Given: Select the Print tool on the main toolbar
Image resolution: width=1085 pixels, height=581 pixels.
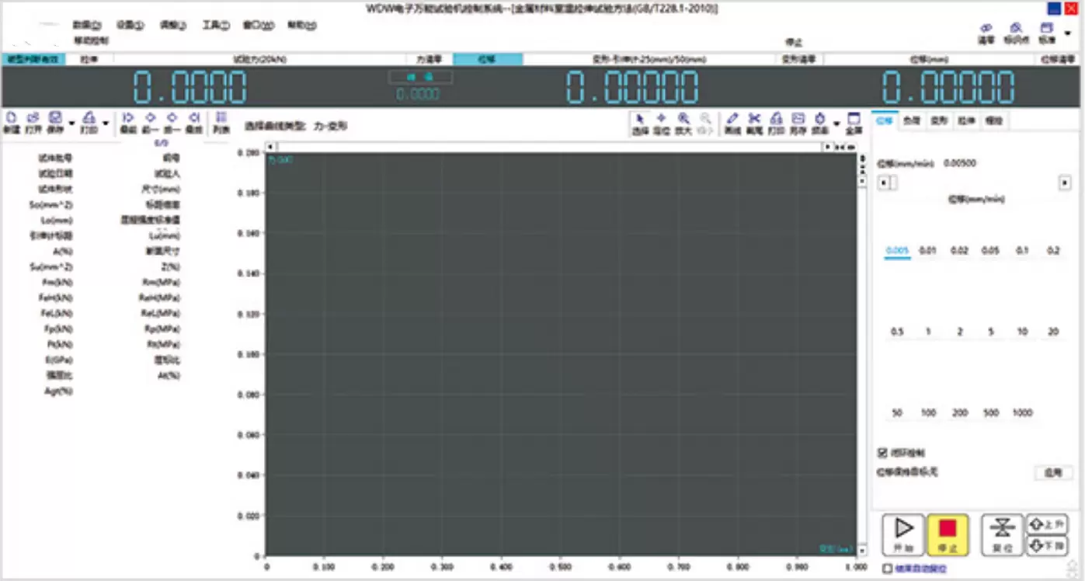Looking at the screenshot, I should [x=89, y=120].
